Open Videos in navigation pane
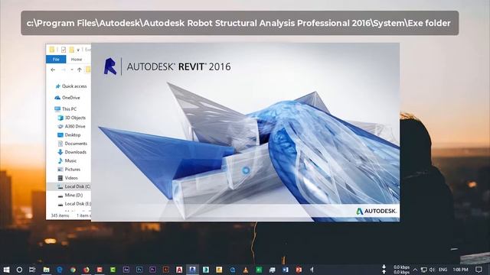490x275 pixels. point(68,178)
